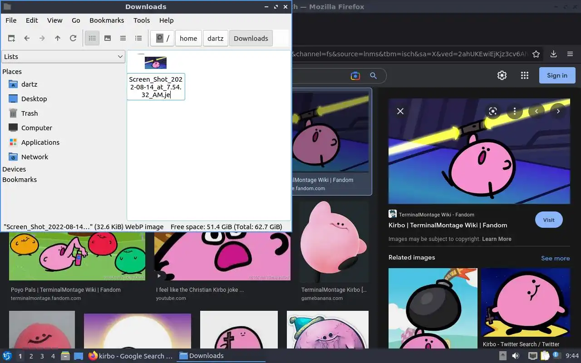Open the Edit menu

(x=32, y=20)
